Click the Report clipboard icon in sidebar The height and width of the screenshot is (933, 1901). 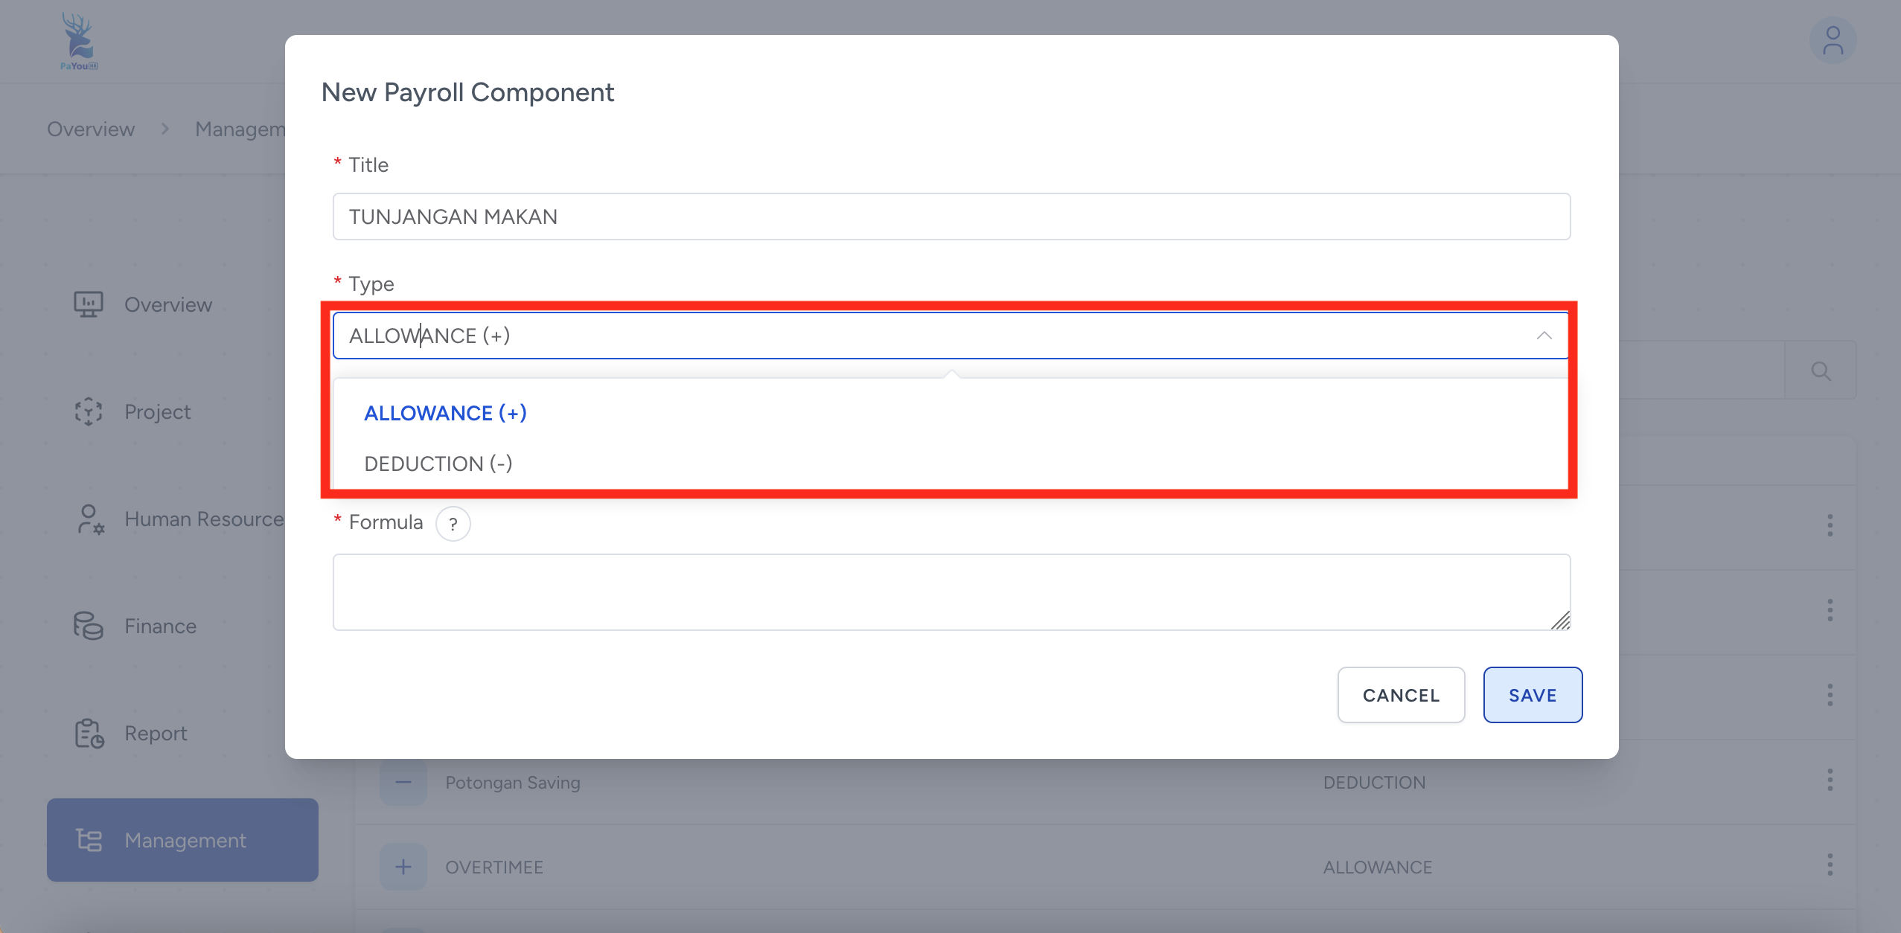[x=89, y=733]
